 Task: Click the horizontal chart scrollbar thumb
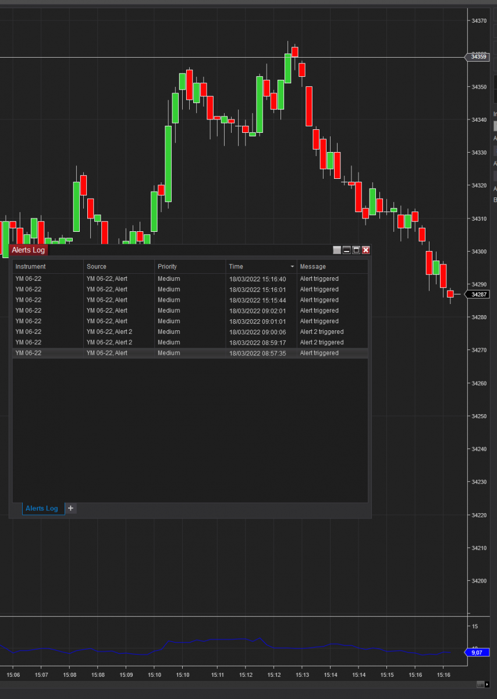pos(480,684)
